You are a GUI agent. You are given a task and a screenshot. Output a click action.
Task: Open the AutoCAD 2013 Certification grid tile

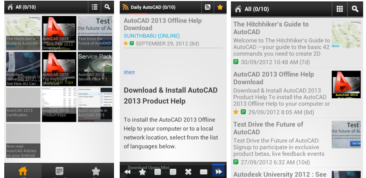(x=23, y=105)
